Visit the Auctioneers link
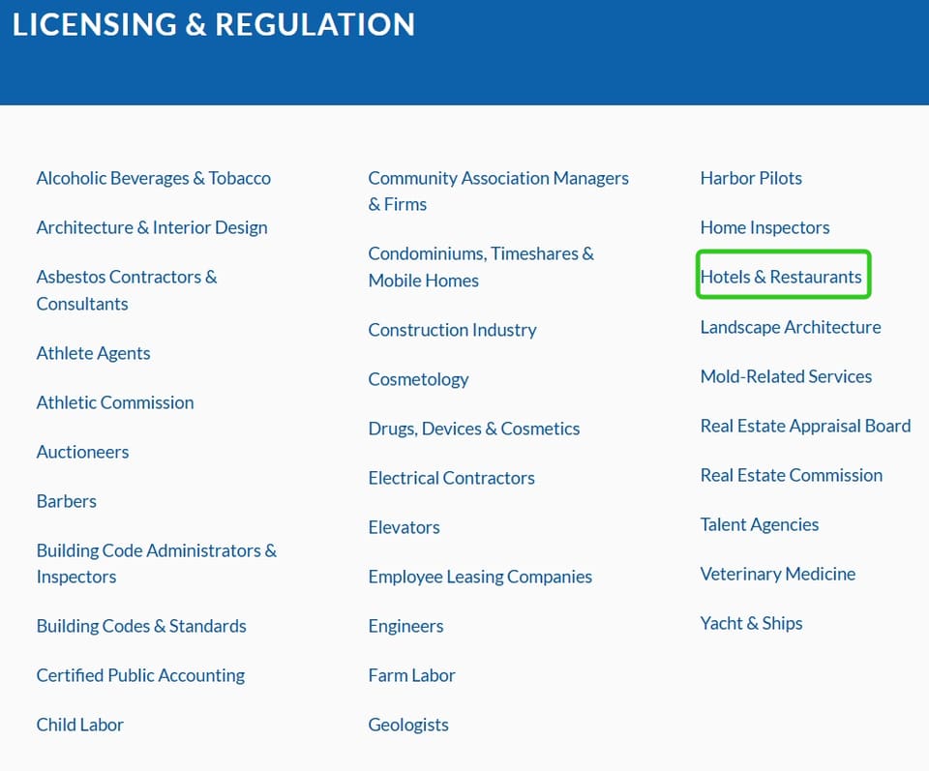Image resolution: width=929 pixels, height=771 pixels. tap(82, 452)
